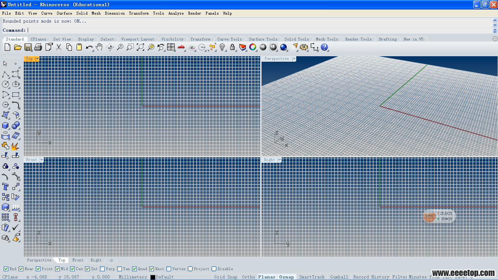Click the blue Help question mark icon
This screenshot has width=498, height=280.
324,47
